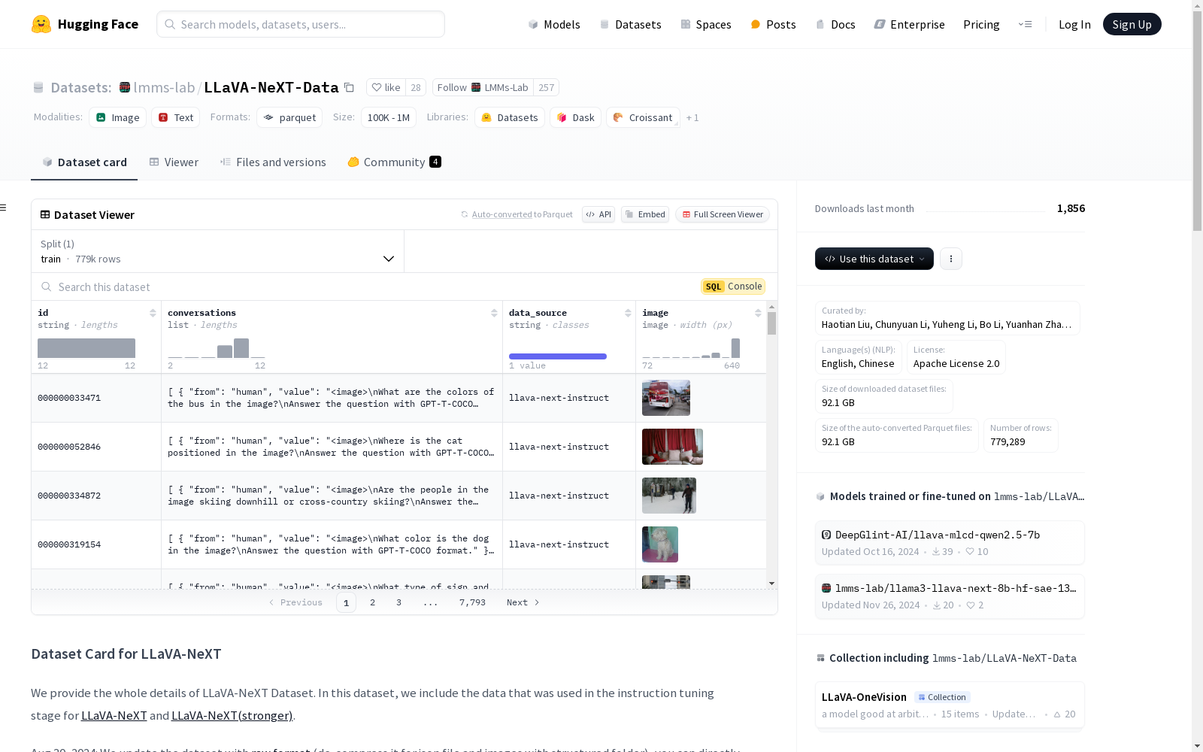Copy dataset name with the copy icon

click(349, 87)
